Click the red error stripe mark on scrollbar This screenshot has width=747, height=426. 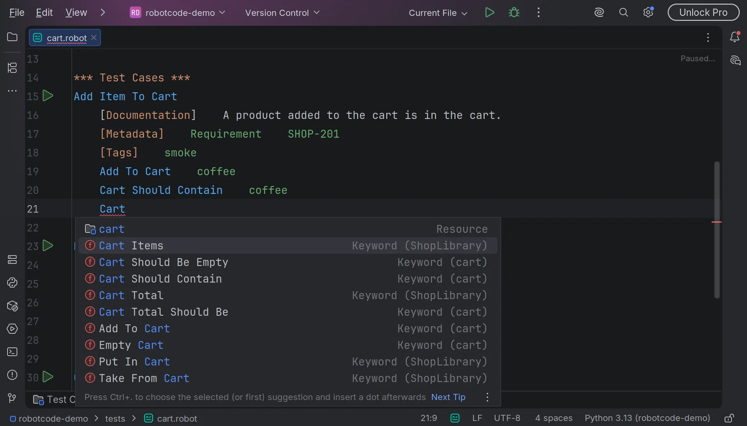716,222
